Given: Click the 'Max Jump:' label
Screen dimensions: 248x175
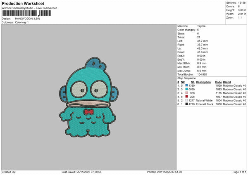Looking at the screenshot, I should pyautogui.click(x=184, y=71).
